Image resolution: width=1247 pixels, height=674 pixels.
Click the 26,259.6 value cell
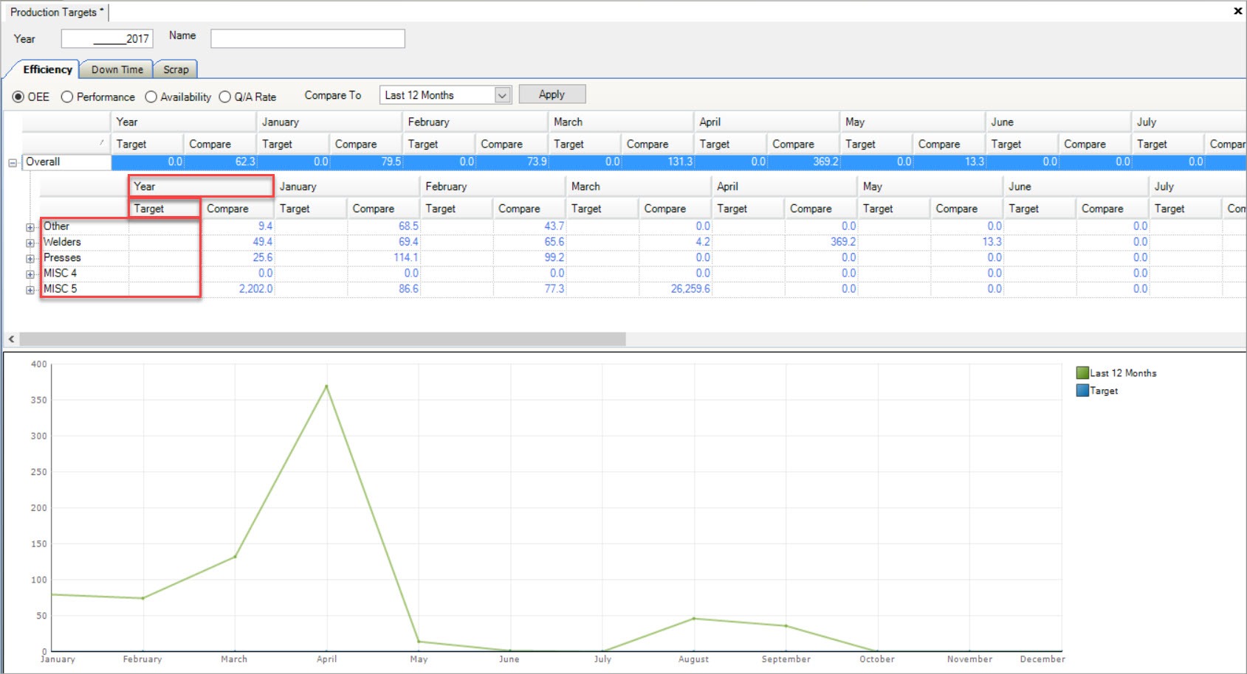tap(690, 289)
